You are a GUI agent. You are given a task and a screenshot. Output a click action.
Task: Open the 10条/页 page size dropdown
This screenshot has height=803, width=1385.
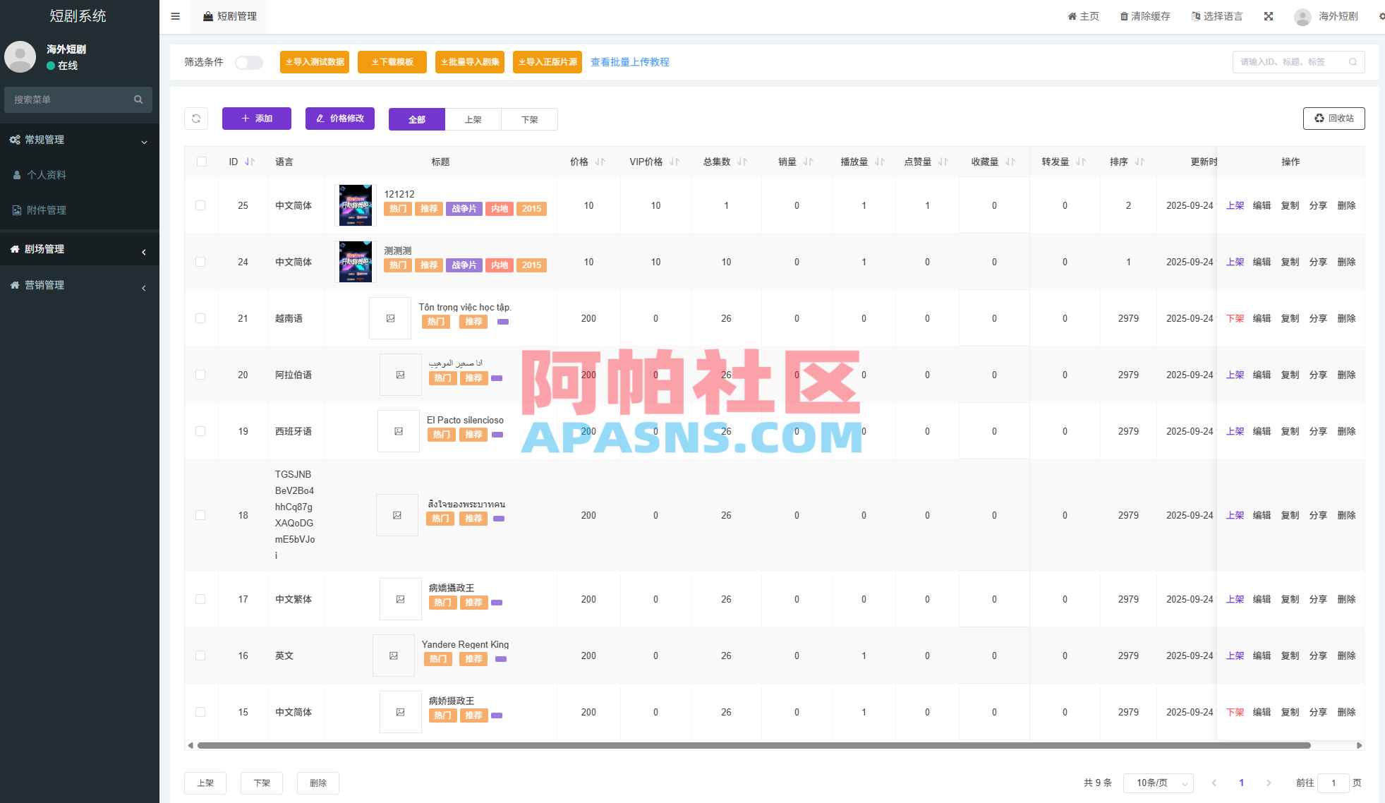[1159, 783]
